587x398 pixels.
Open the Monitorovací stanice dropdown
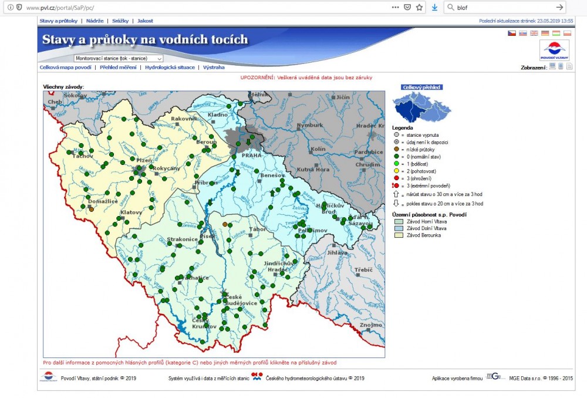click(x=119, y=59)
